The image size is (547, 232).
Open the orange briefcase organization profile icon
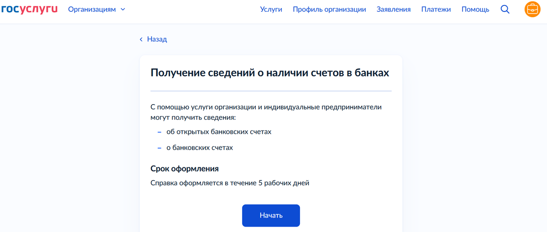532,9
